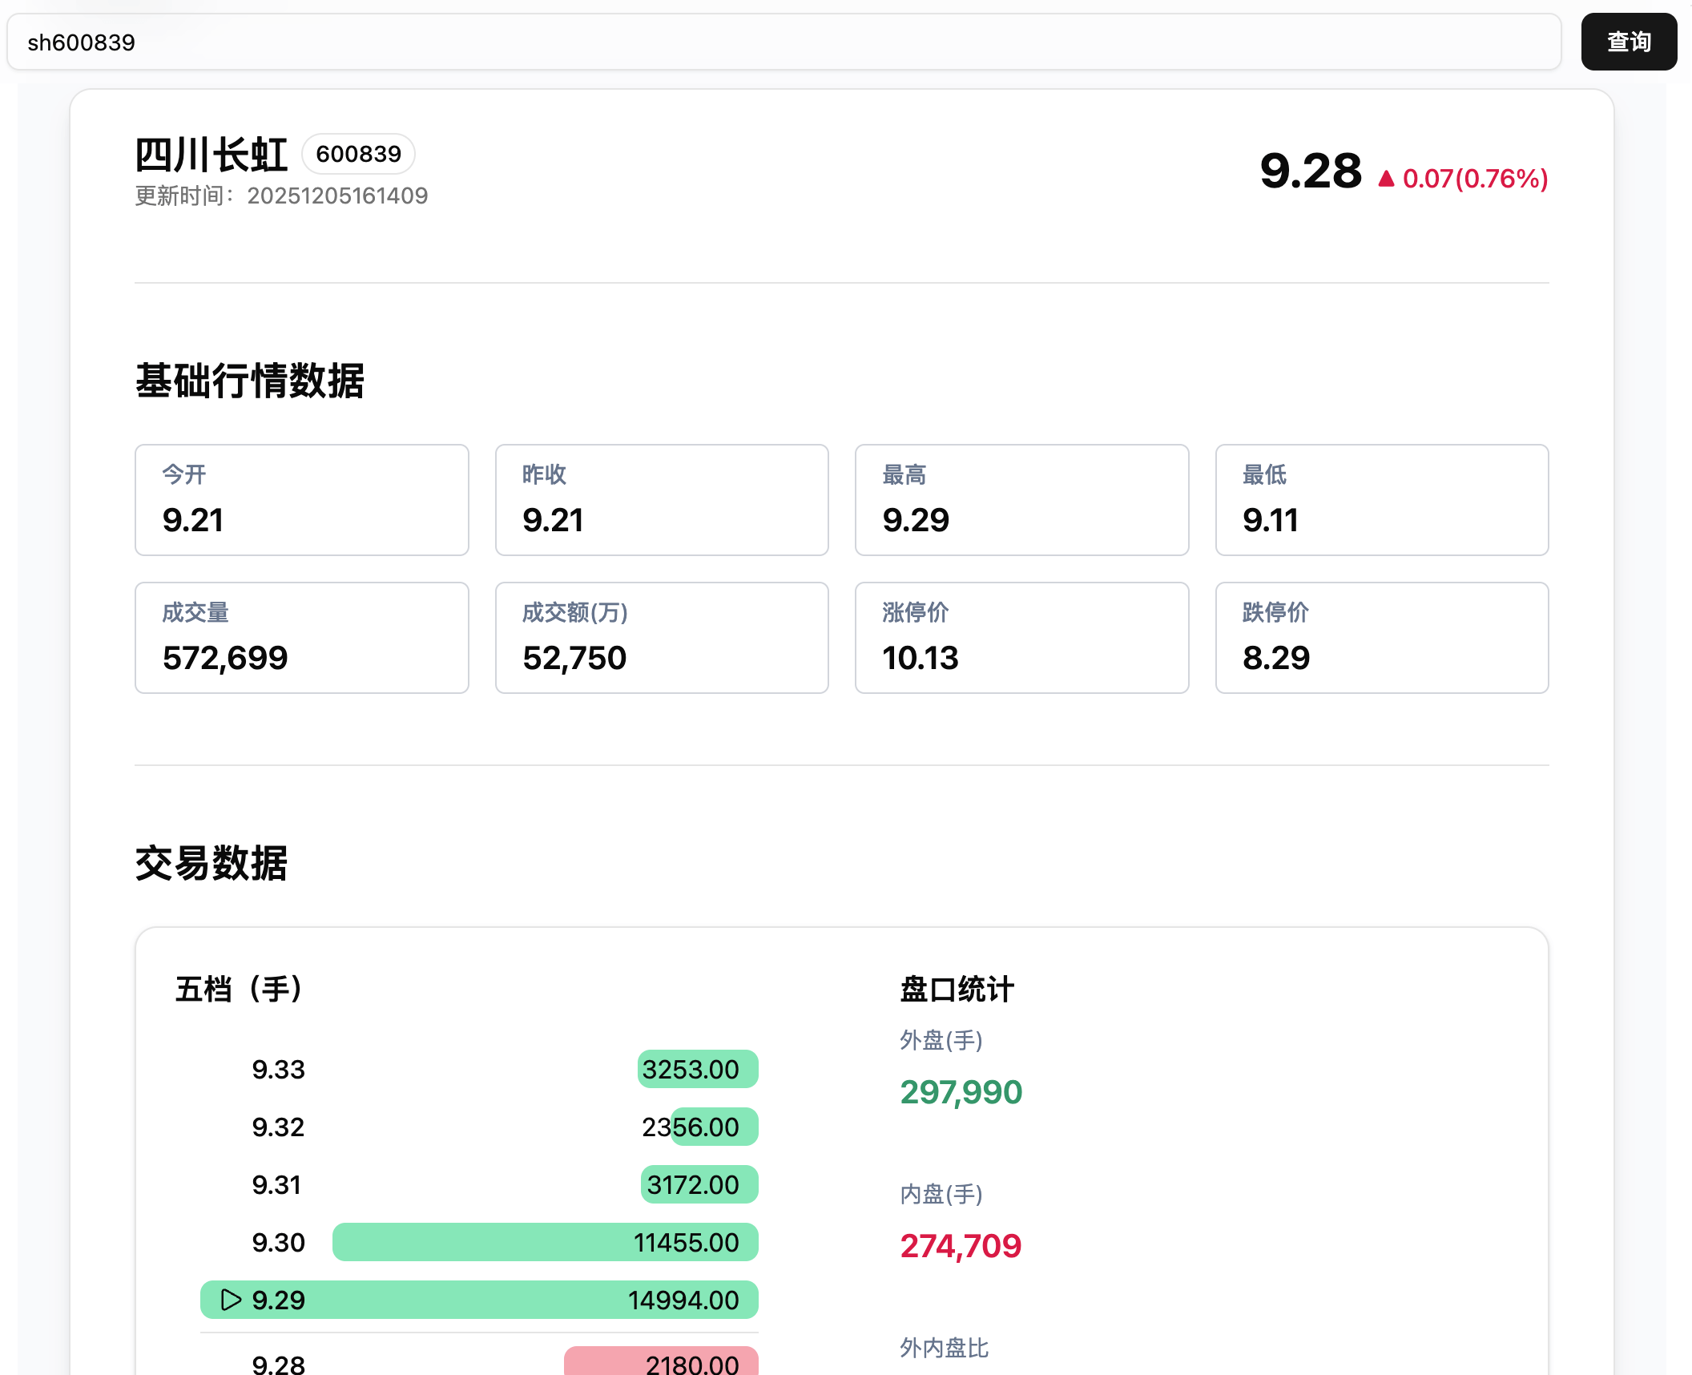1692x1375 pixels.
Task: Click the red 2180.00 buy volume bar
Action: point(661,1362)
